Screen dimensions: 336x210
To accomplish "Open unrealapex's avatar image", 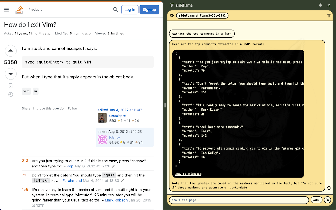I will (102, 118).
